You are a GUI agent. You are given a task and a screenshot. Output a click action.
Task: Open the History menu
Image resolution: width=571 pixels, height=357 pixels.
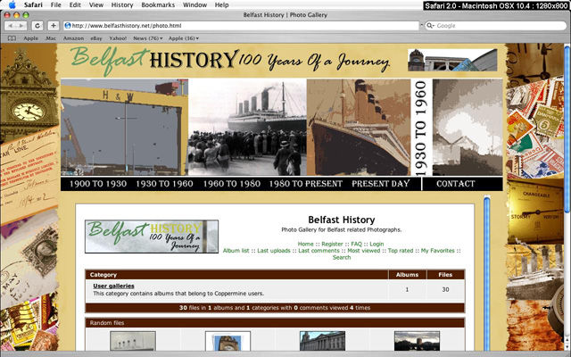tap(122, 4)
